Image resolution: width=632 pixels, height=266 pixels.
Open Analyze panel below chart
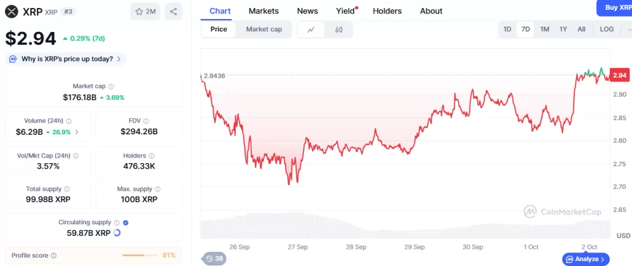586,259
